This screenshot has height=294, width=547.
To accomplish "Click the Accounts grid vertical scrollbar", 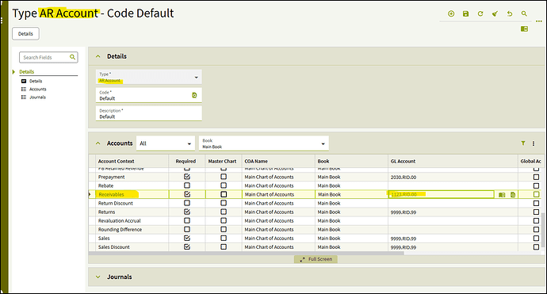I will pyautogui.click(x=543, y=230).
